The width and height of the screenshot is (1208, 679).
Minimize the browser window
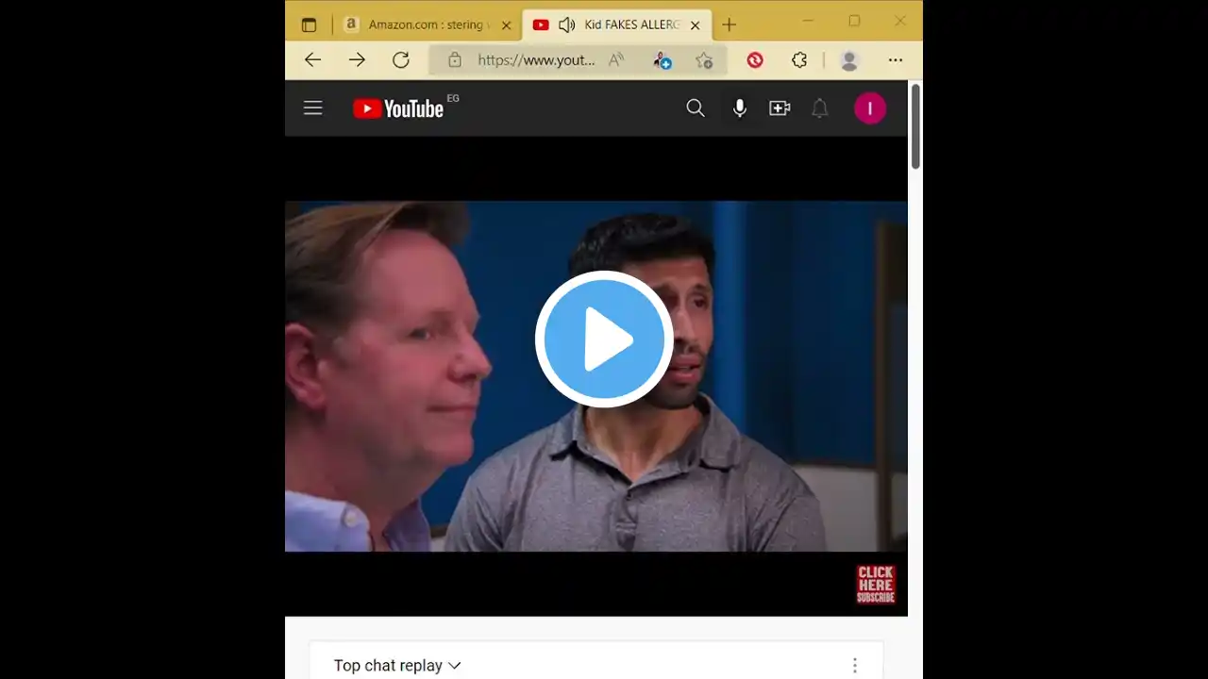click(808, 21)
